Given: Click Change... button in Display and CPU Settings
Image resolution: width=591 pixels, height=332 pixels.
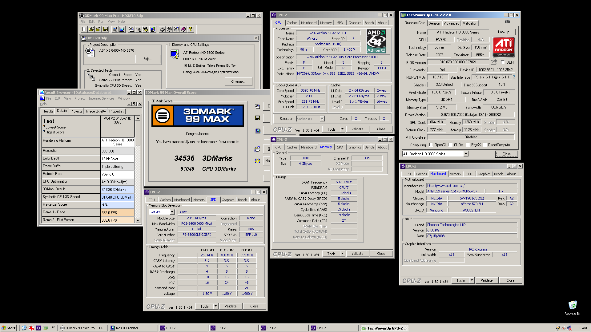Looking at the screenshot, I should 238,81.
